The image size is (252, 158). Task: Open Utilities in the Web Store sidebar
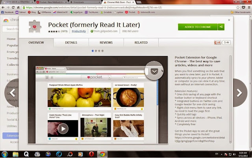click(x=12, y=126)
